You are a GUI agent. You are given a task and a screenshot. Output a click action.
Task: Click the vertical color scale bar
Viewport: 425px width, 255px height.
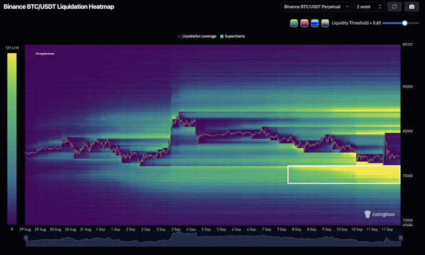(x=12, y=138)
